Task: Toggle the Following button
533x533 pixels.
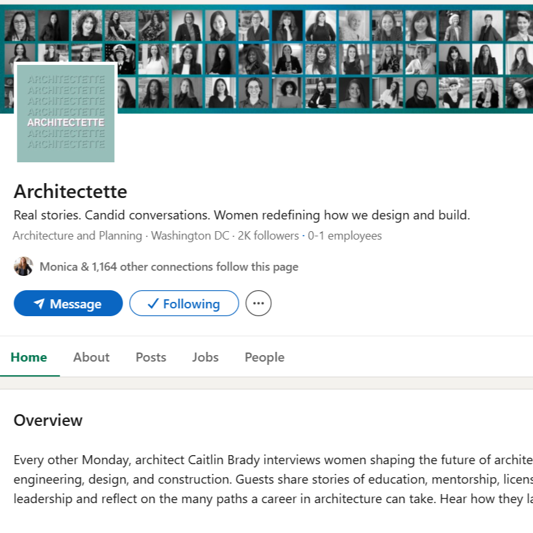Action: (x=184, y=303)
